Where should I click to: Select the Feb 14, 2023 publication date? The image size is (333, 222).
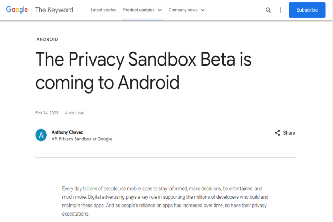(x=47, y=113)
